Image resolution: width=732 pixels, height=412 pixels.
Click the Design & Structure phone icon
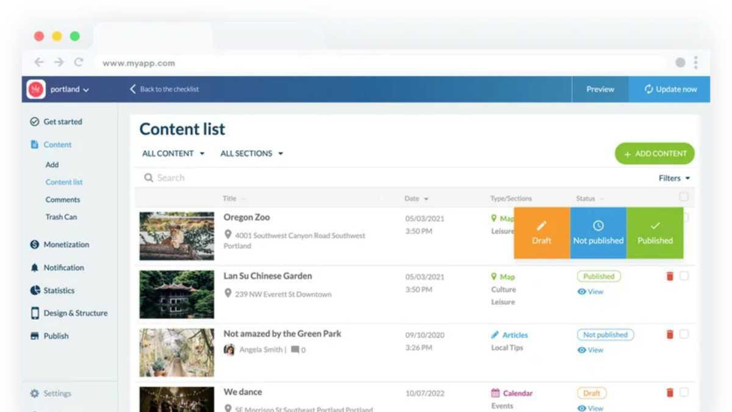tap(35, 313)
